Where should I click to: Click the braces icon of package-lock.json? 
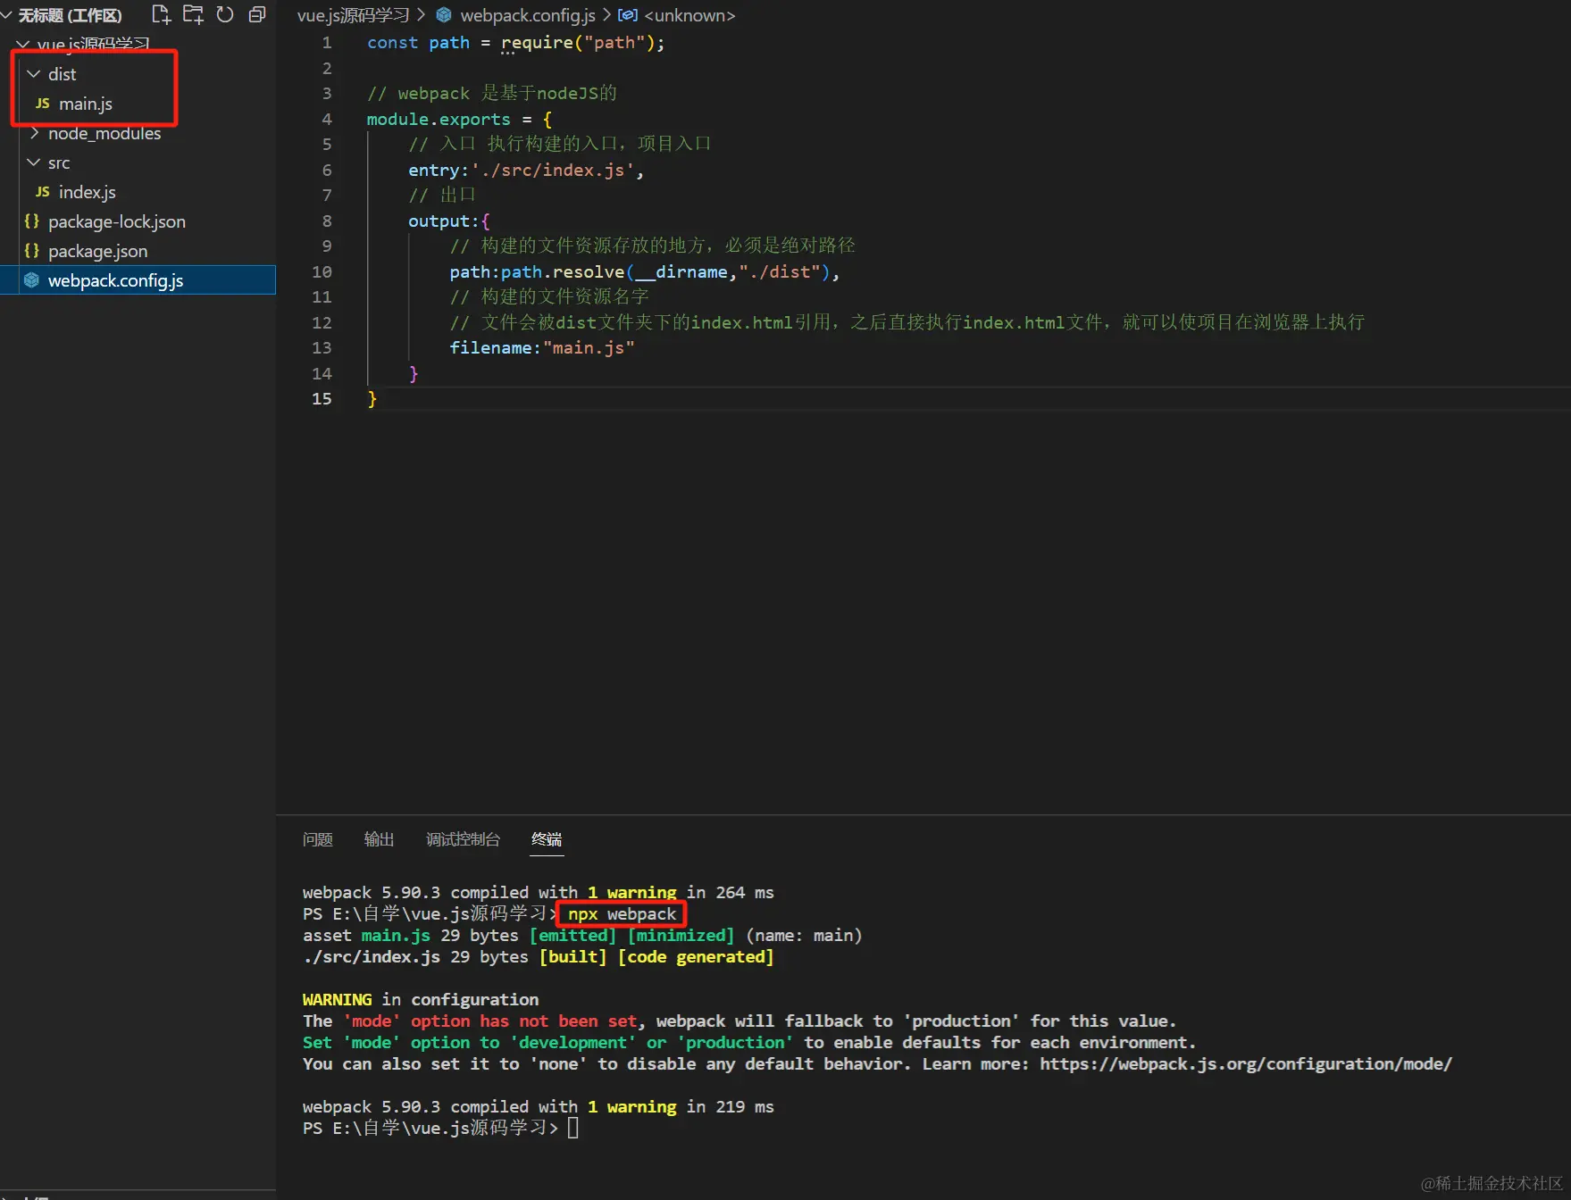pos(32,221)
